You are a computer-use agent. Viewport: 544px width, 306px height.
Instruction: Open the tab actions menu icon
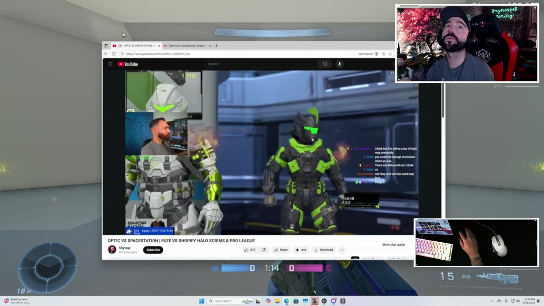click(106, 45)
